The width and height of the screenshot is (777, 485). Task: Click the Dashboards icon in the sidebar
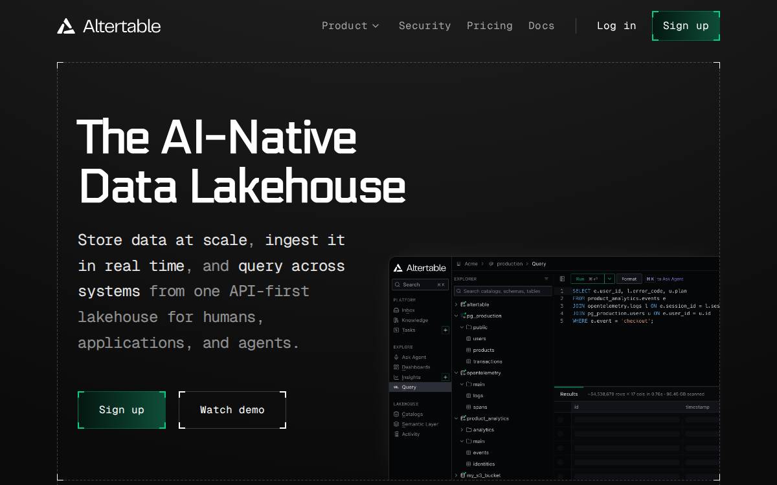(x=396, y=367)
